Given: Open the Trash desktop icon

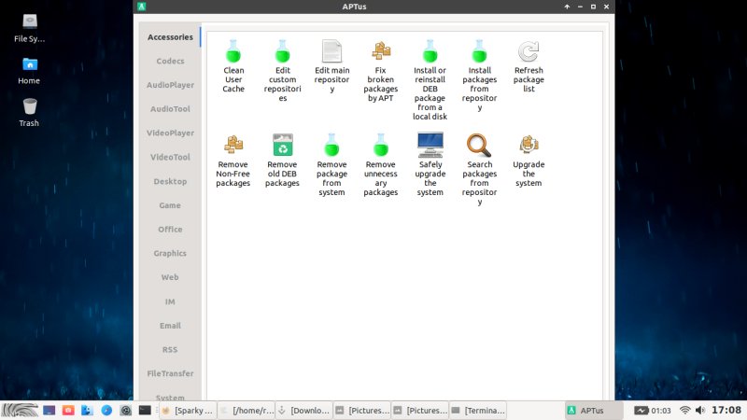Looking at the screenshot, I should pos(30,112).
